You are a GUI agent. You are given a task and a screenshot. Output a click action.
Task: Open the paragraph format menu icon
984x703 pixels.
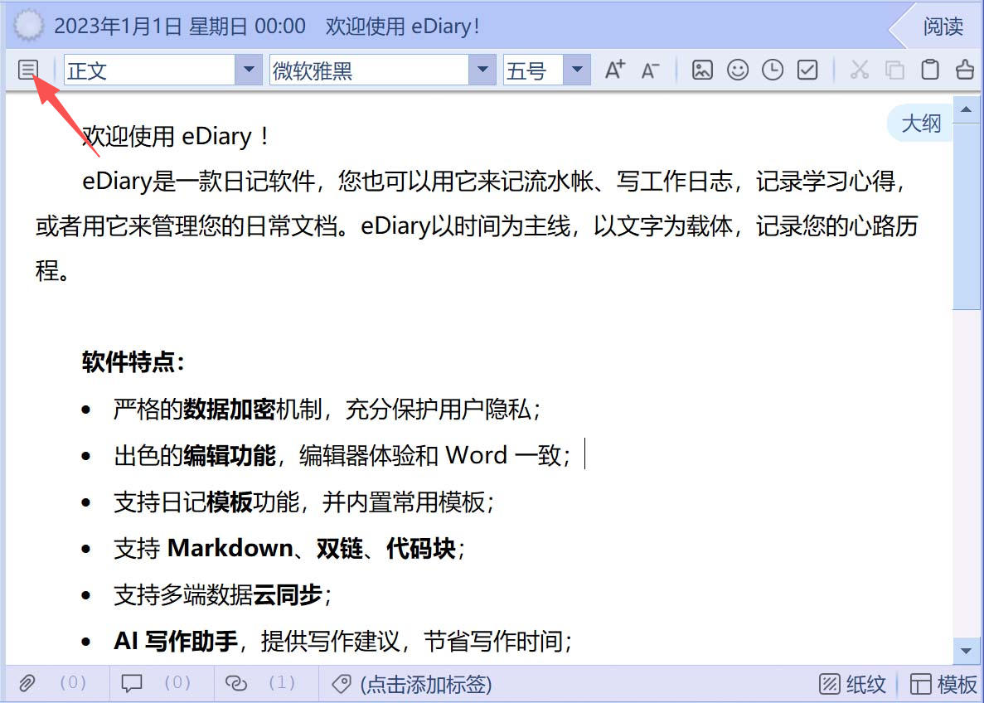click(x=27, y=70)
